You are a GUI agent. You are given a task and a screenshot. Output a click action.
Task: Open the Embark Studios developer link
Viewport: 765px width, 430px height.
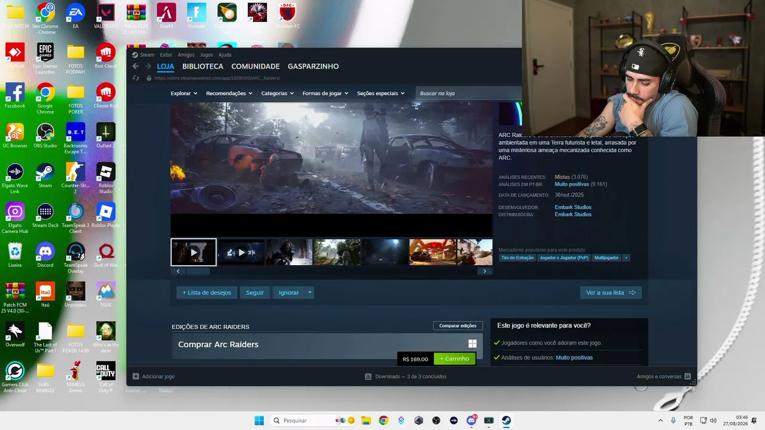coord(573,207)
